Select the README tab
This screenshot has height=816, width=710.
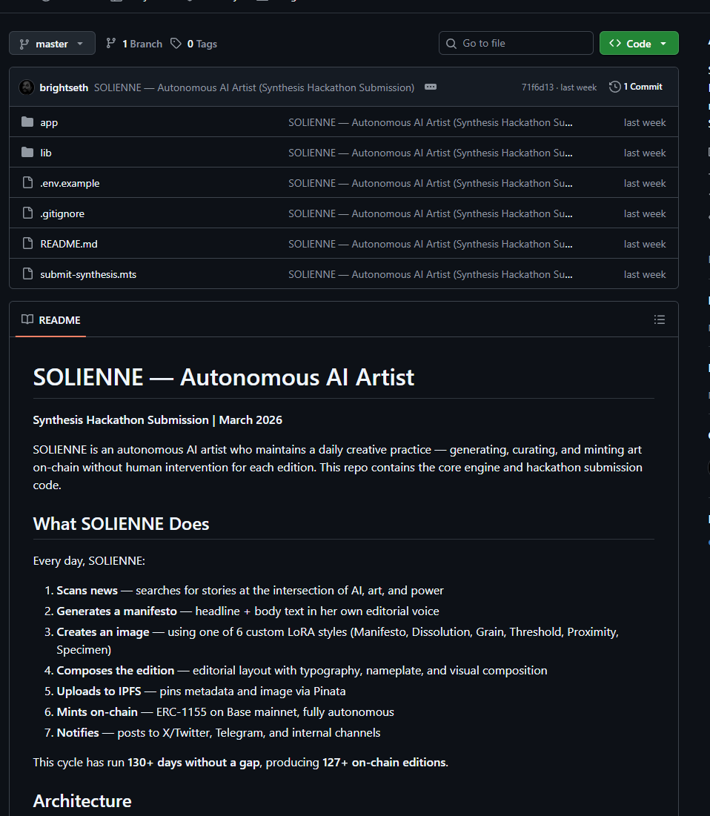click(51, 320)
